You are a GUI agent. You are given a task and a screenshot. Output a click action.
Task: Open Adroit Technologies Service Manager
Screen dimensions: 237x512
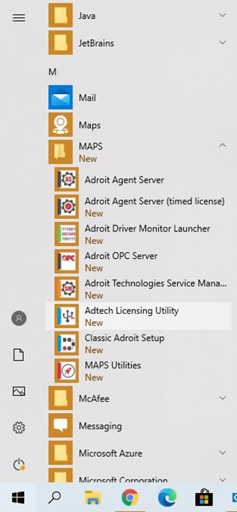(138, 289)
